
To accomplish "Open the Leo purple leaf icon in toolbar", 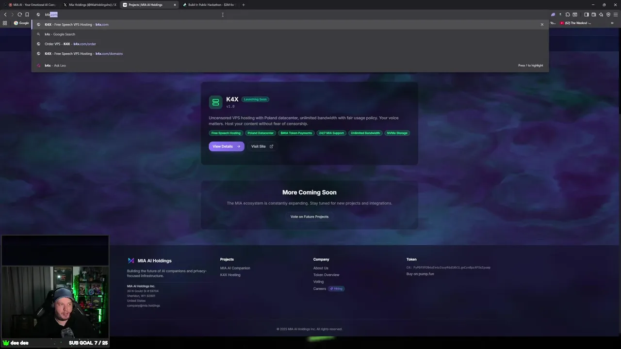I will (553, 15).
